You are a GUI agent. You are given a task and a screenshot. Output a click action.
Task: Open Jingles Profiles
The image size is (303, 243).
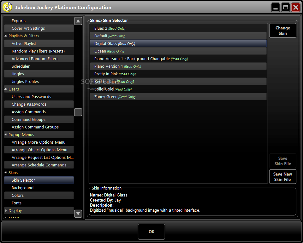click(39, 81)
